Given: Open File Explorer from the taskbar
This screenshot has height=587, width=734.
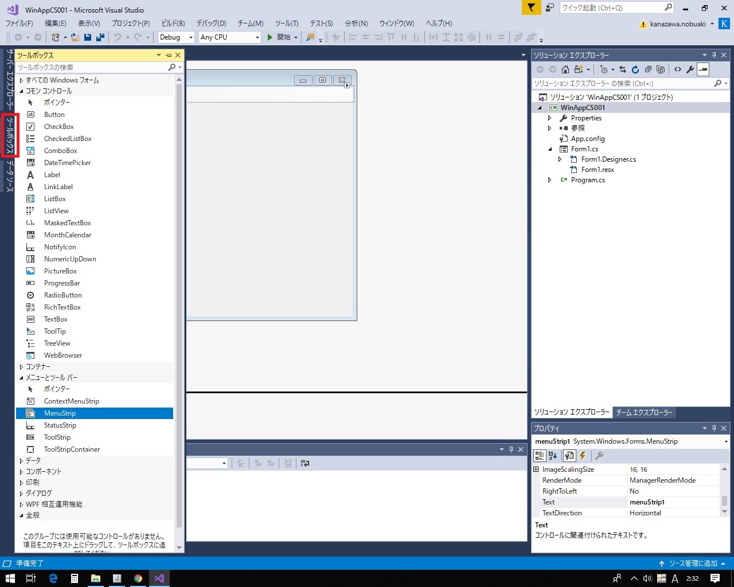Looking at the screenshot, I should 96,578.
